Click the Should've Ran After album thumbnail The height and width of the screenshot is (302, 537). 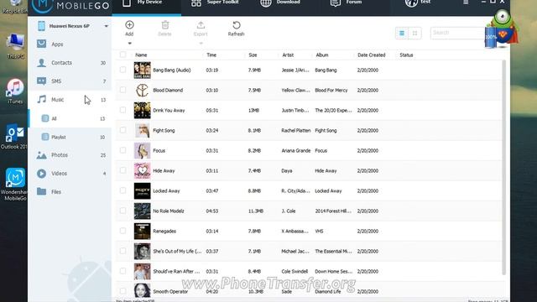tap(142, 271)
